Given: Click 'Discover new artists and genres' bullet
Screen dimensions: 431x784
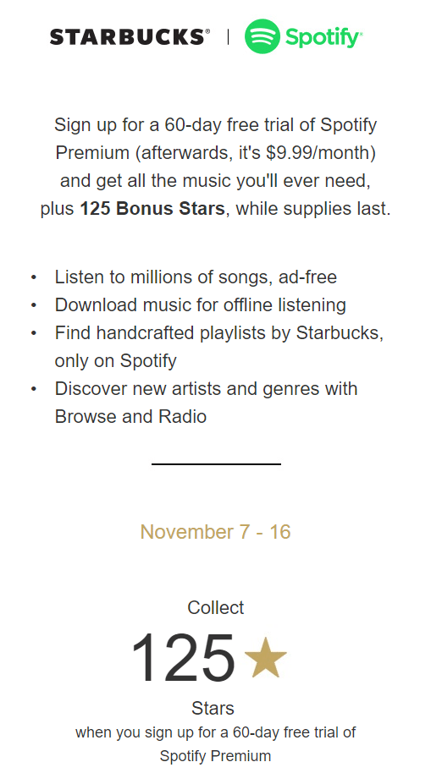Looking at the screenshot, I should coord(207,403).
